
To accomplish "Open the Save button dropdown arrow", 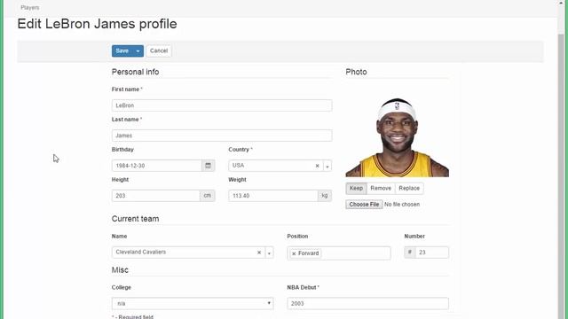I will (x=138, y=51).
